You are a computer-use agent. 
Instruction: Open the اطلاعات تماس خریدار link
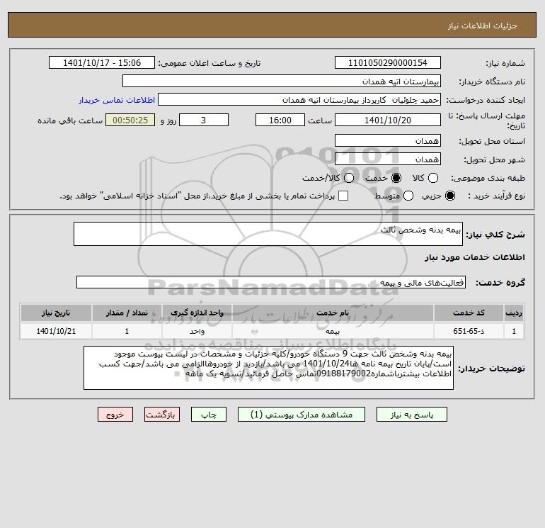[117, 100]
